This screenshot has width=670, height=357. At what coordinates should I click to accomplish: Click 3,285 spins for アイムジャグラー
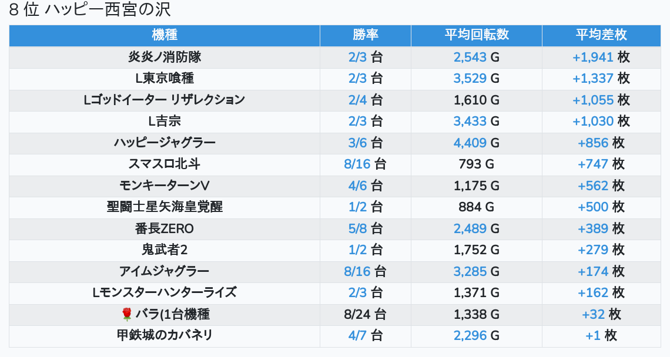pos(470,271)
